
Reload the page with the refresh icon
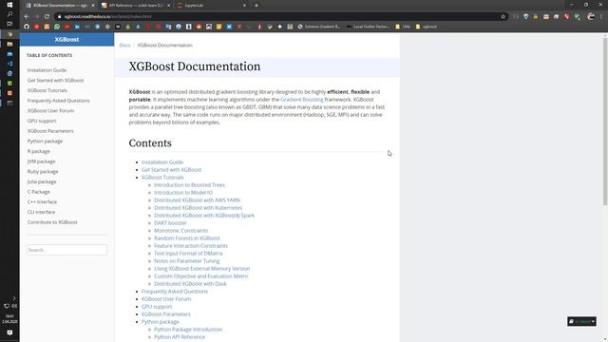point(47,17)
